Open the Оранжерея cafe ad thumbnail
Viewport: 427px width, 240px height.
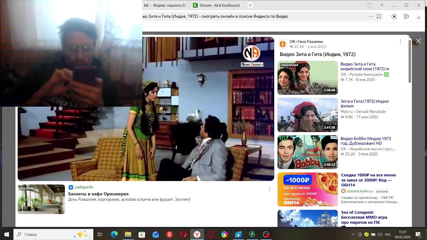click(x=41, y=199)
